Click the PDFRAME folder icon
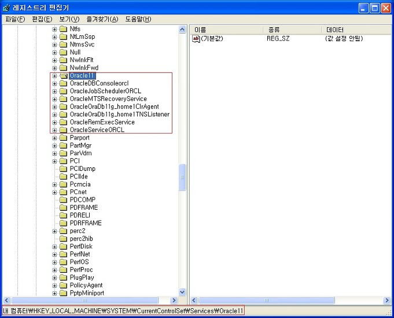Viewport: 394px width, 318px height. point(63,208)
